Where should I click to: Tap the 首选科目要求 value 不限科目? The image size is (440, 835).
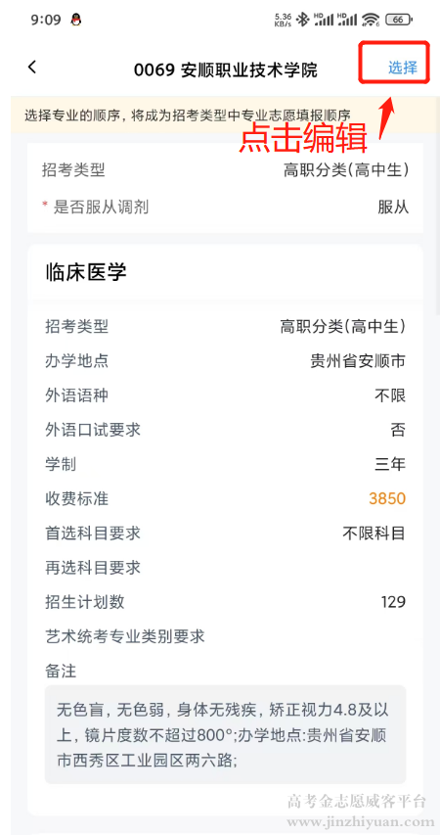374,533
